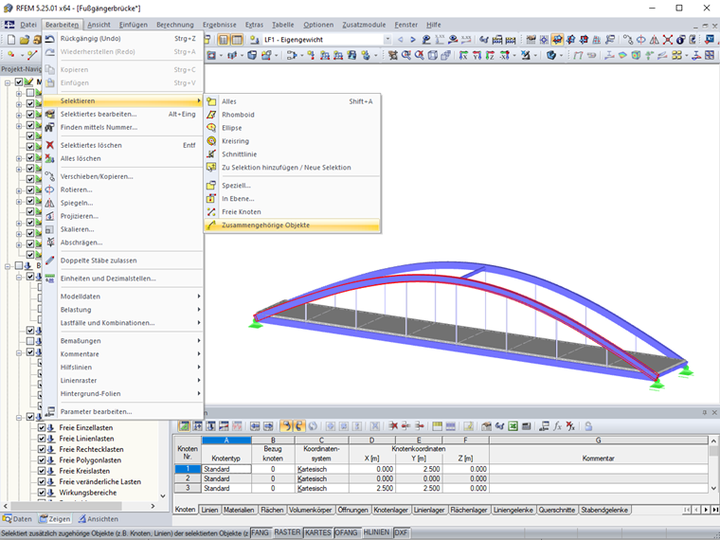
Task: Click the view in Y direction toolbar icon
Action: point(477,56)
